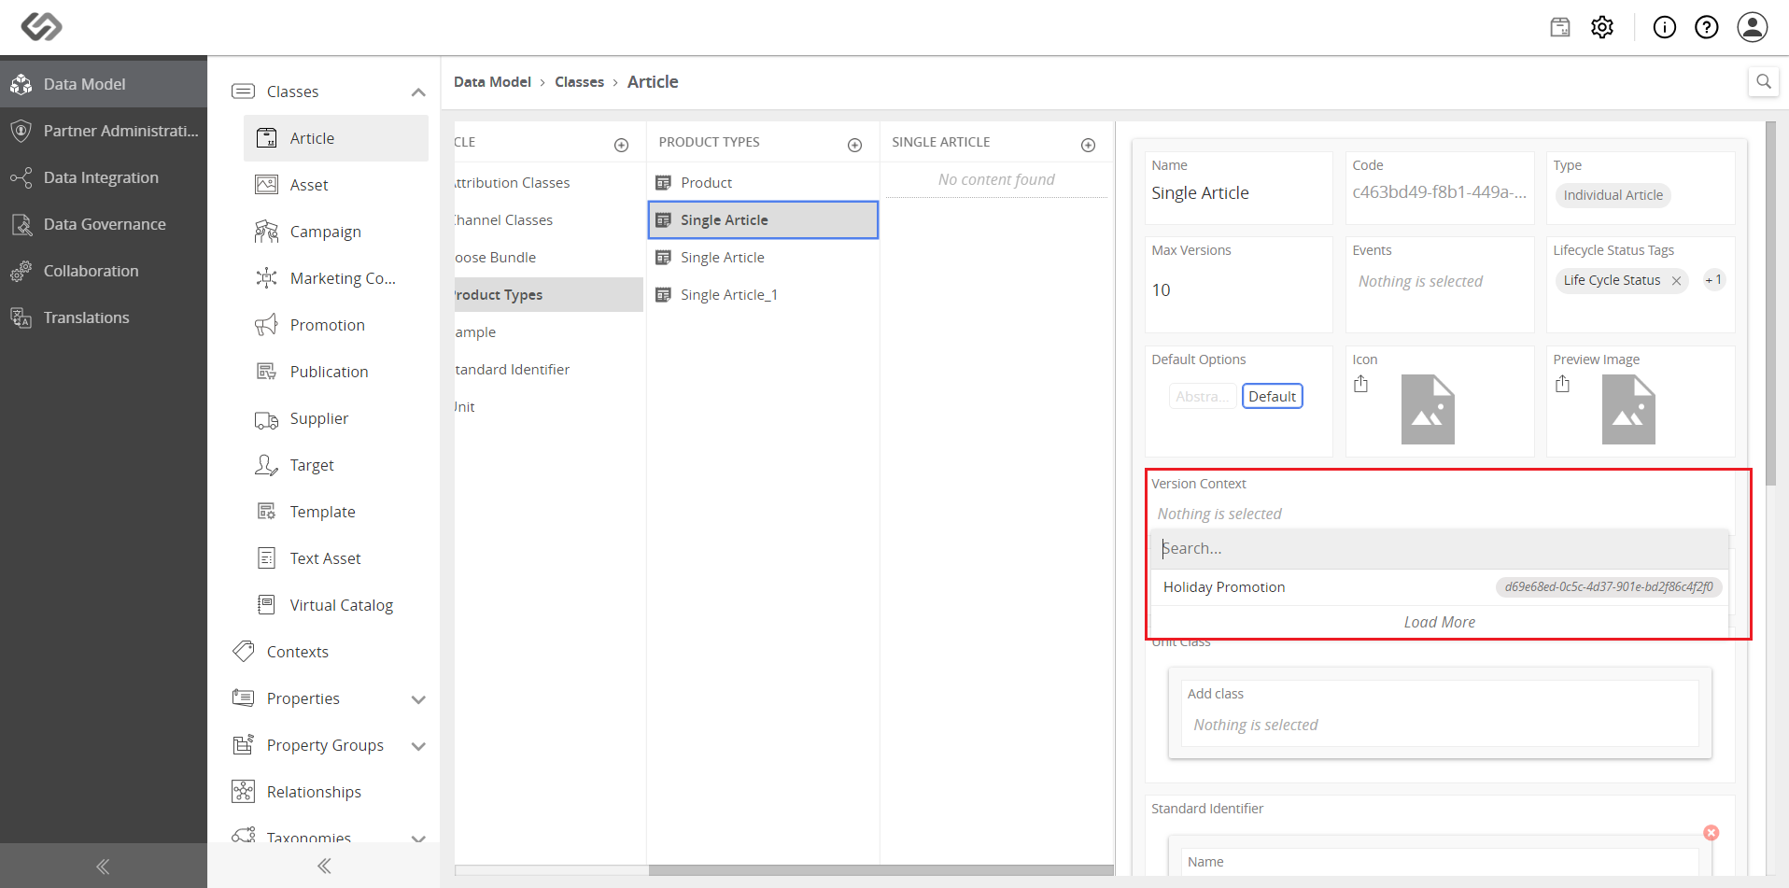Open Partner Administration in sidebar
Viewport: 1789px width, 888px height.
(x=104, y=131)
